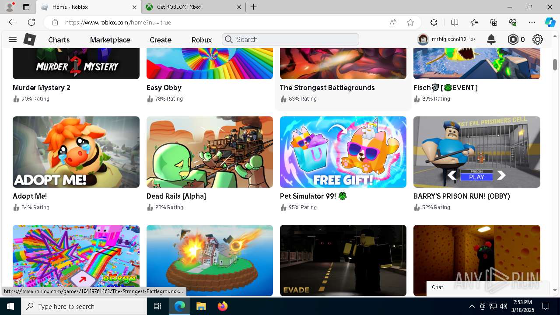560x315 pixels.
Task: Click the mrbigiscool32 avatar icon
Action: click(x=423, y=39)
